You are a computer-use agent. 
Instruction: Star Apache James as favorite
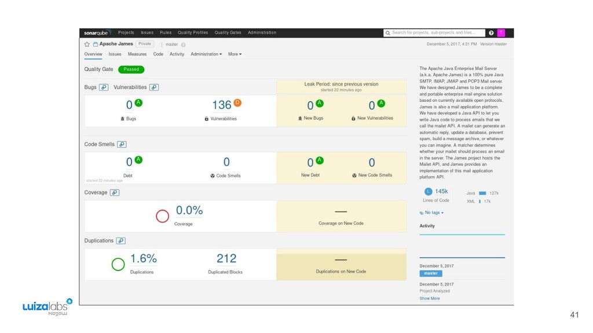[x=87, y=44]
